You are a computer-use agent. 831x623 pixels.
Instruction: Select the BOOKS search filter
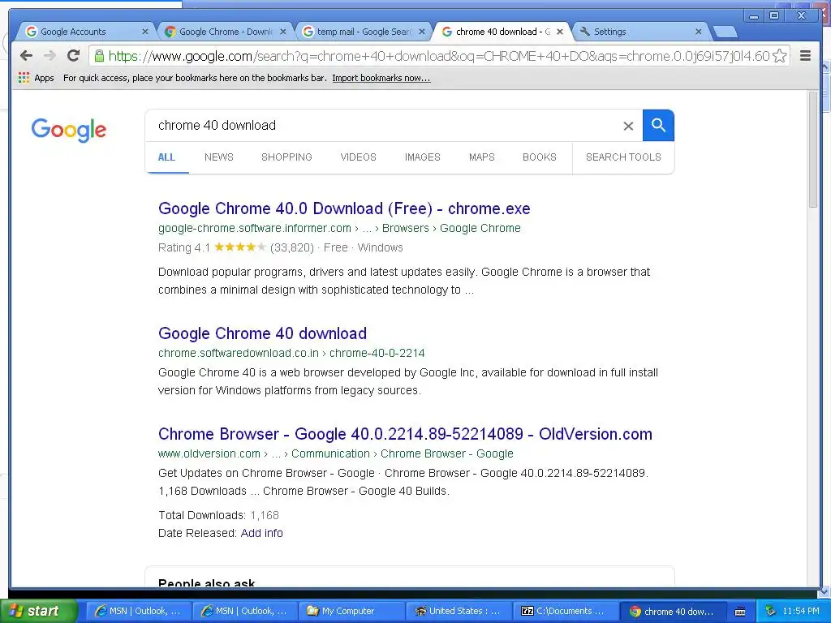pyautogui.click(x=540, y=157)
